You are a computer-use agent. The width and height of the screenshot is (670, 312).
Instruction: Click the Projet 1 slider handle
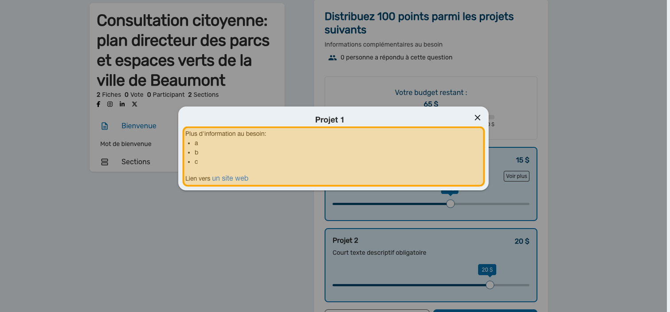451,204
